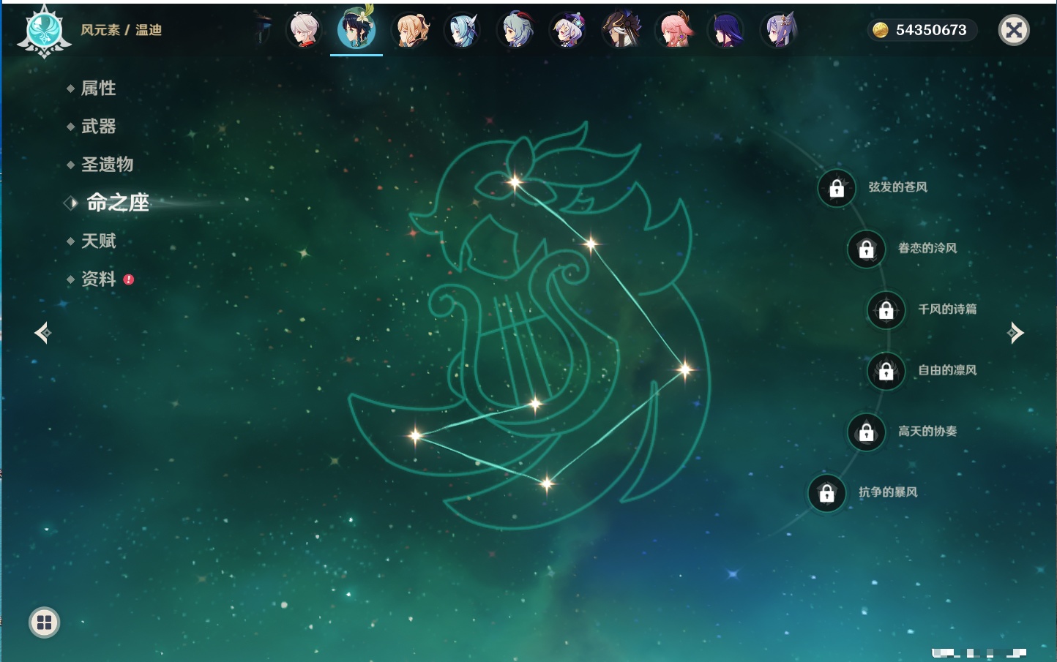Switch to Cyno's dark-hatted portrait
The image size is (1057, 662).
pyautogui.click(x=621, y=30)
